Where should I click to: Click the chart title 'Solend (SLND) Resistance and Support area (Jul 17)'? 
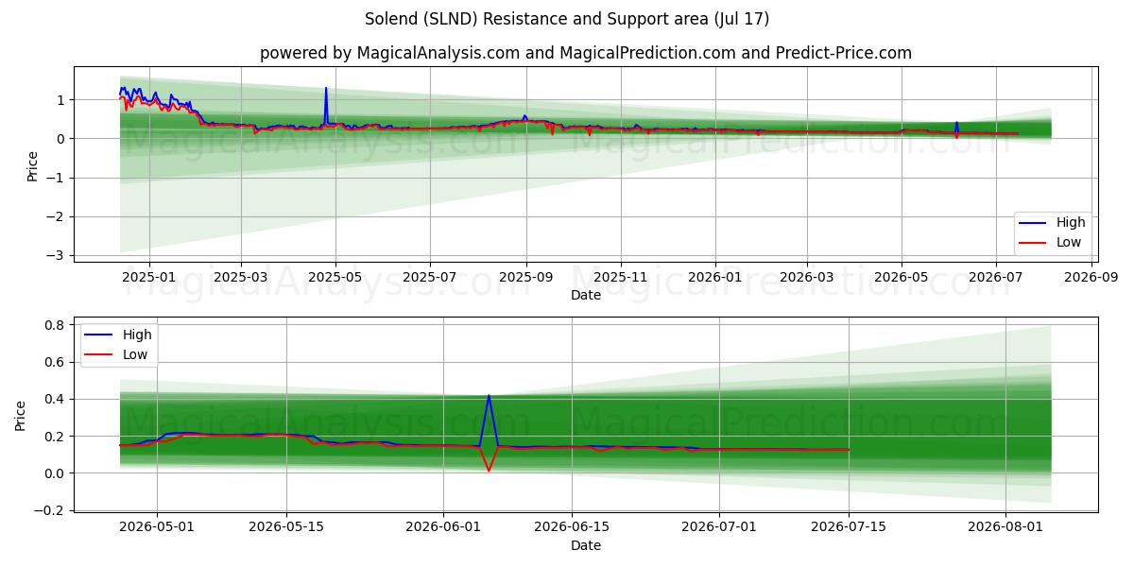tap(567, 19)
